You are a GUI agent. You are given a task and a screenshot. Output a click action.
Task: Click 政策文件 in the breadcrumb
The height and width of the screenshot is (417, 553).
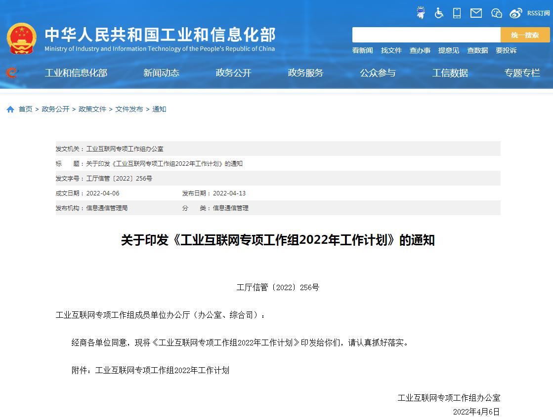tap(92, 110)
